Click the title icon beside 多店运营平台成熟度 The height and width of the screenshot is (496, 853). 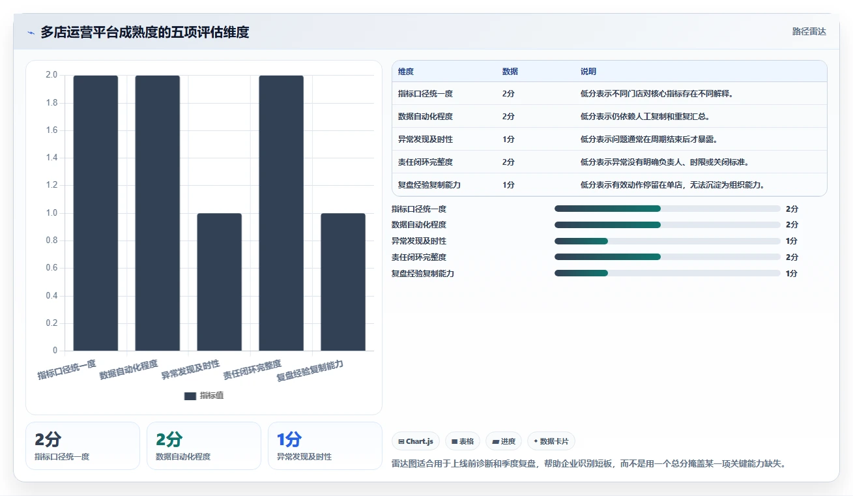(31, 33)
